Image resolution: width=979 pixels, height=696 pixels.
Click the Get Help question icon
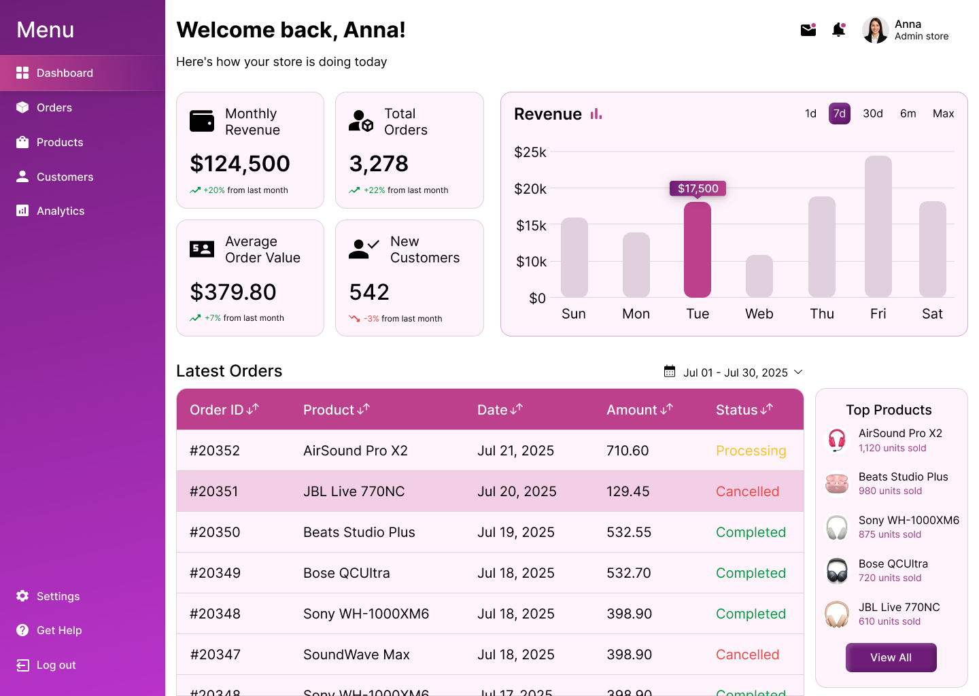click(22, 630)
